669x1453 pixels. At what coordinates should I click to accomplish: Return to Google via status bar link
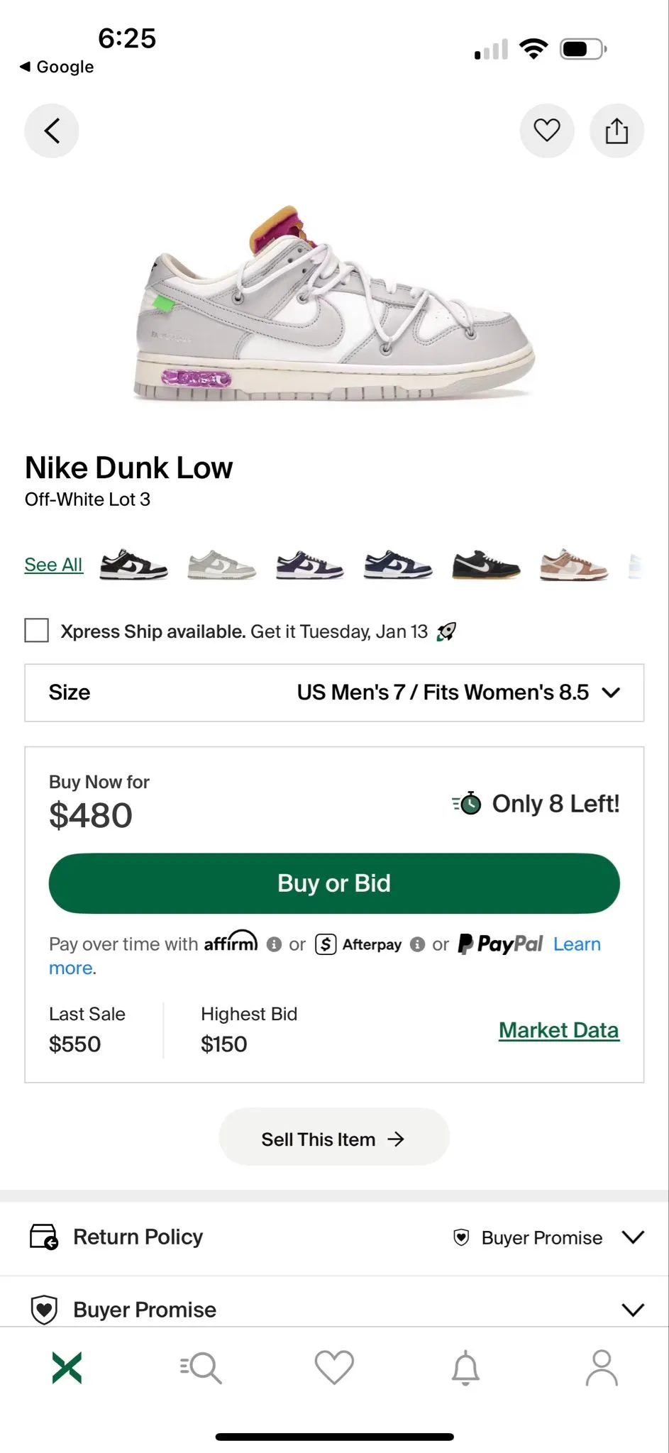[57, 67]
